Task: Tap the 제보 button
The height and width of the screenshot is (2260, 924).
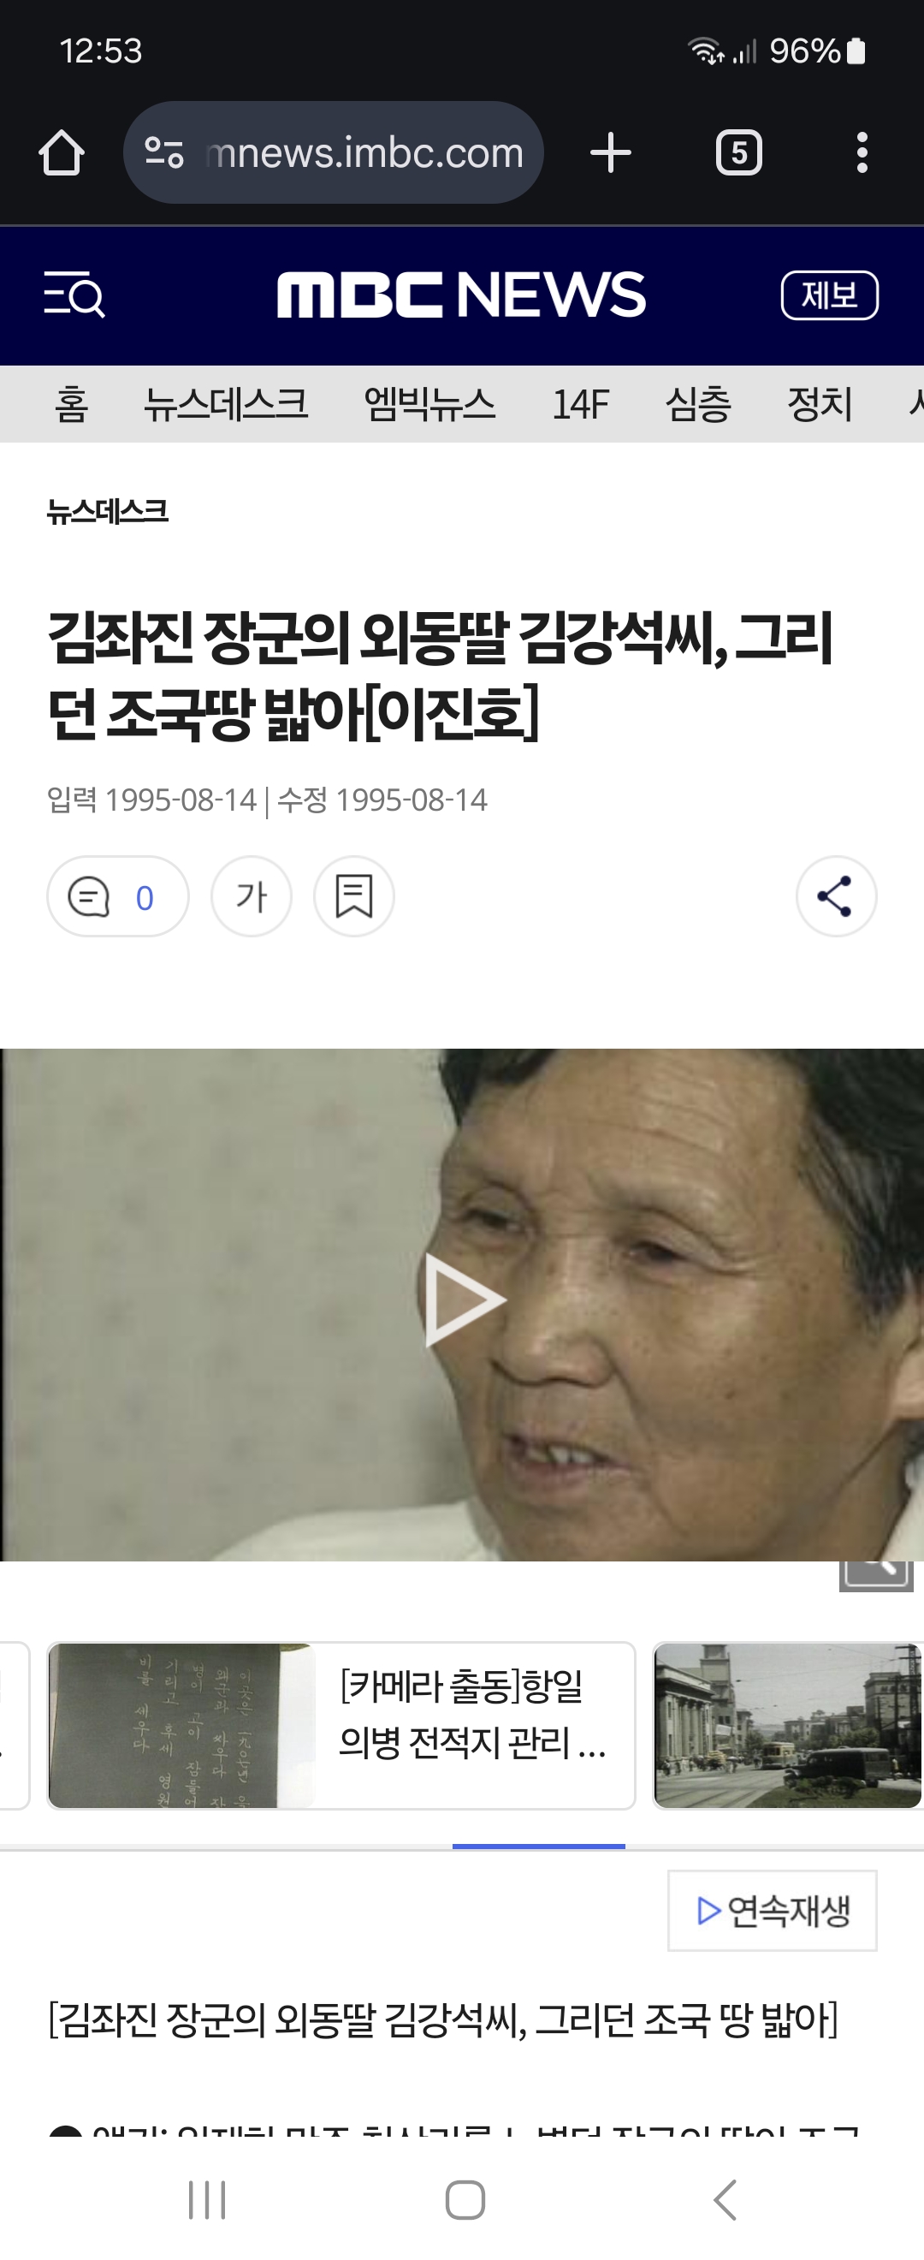Action: pyautogui.click(x=829, y=295)
